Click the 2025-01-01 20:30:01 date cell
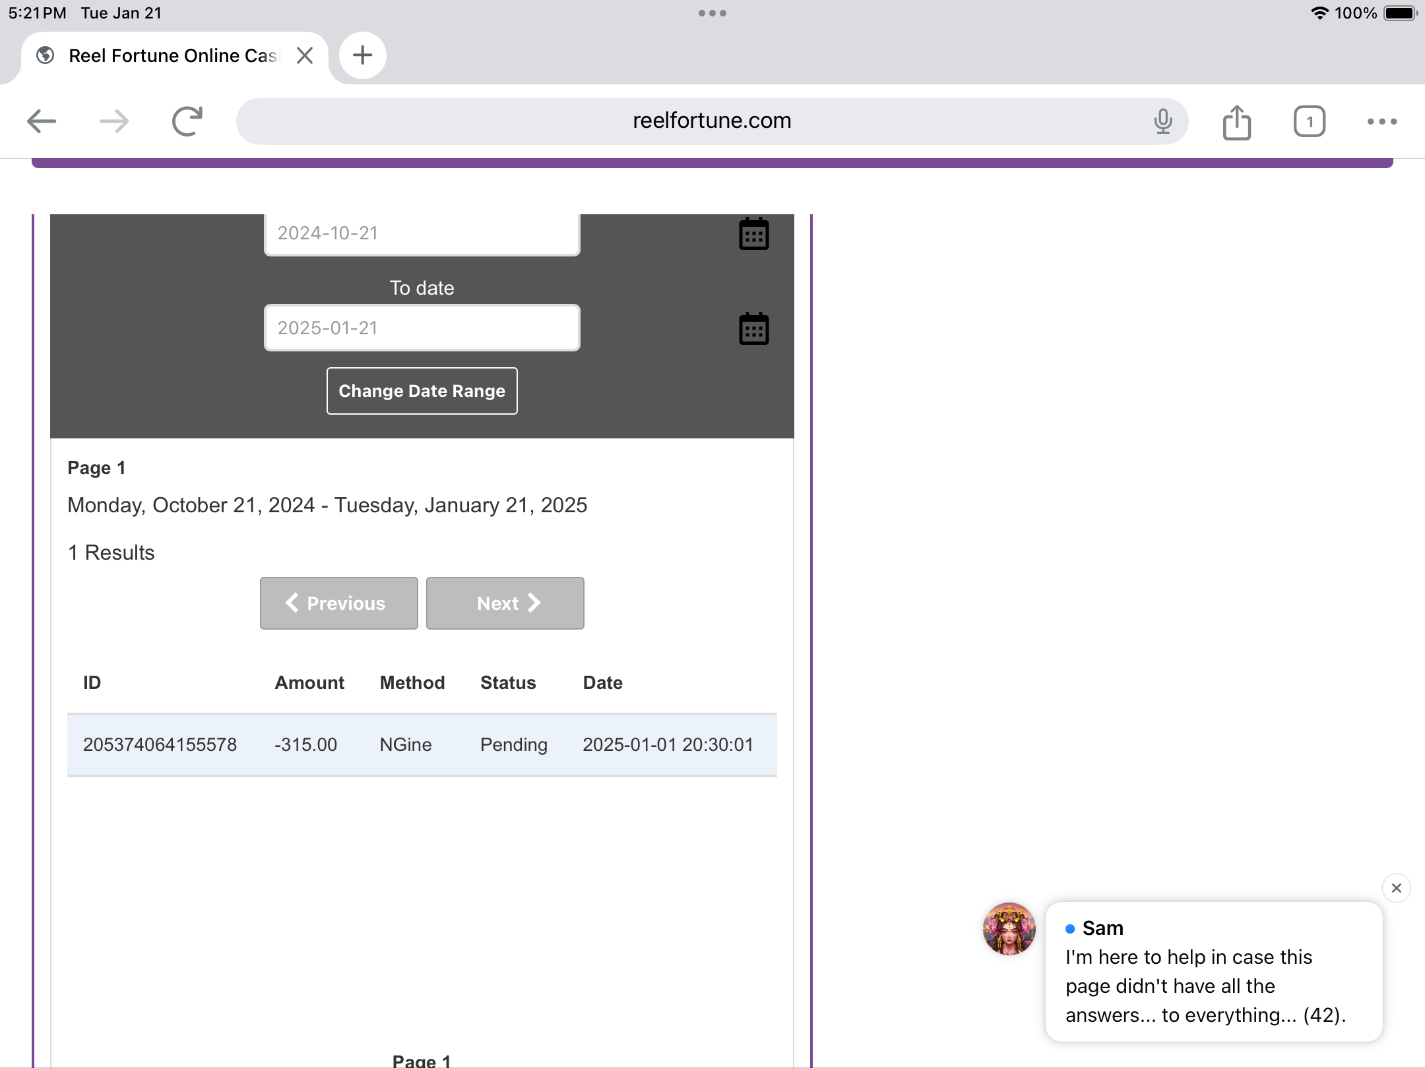Image resolution: width=1425 pixels, height=1068 pixels. pyautogui.click(x=668, y=744)
